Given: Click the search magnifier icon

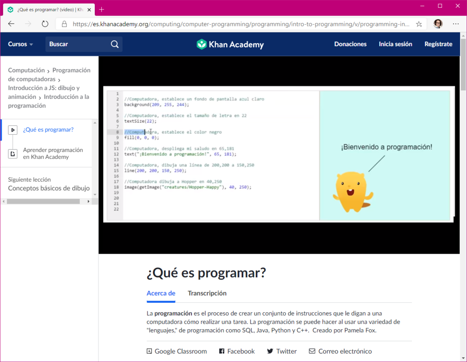Looking at the screenshot, I should click(x=114, y=44).
